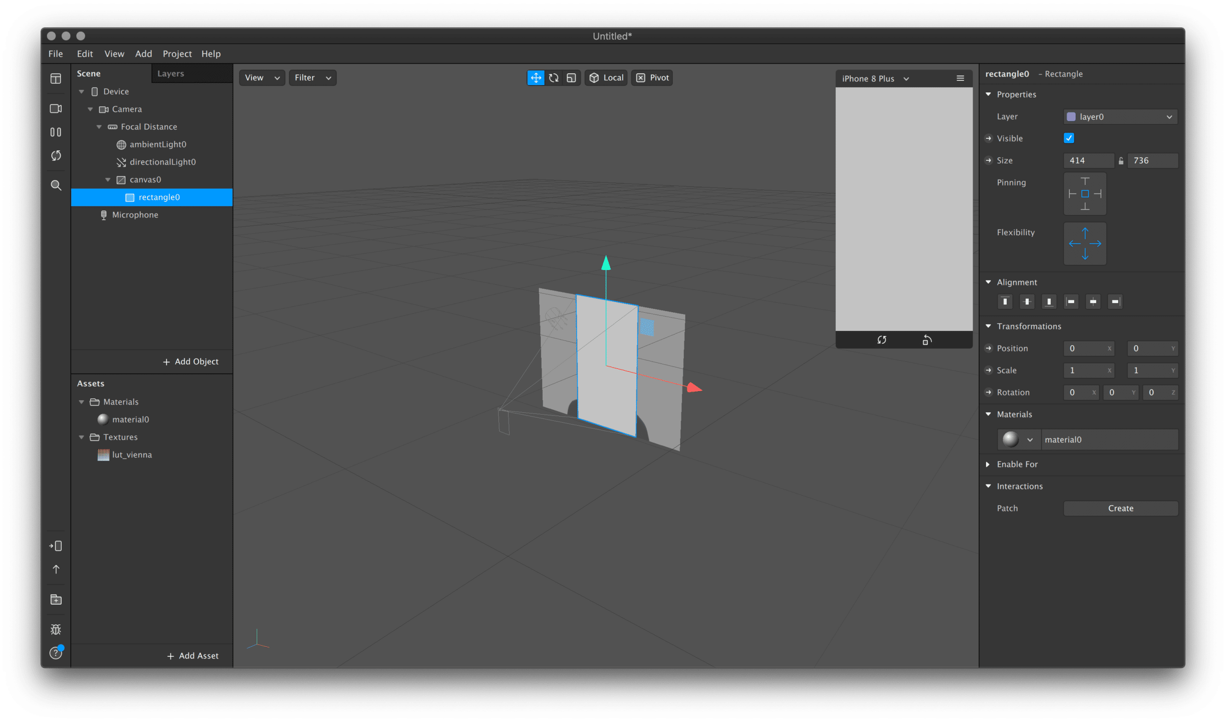Open the Layer dropdown showing layer0
The width and height of the screenshot is (1226, 722).
pyautogui.click(x=1121, y=117)
